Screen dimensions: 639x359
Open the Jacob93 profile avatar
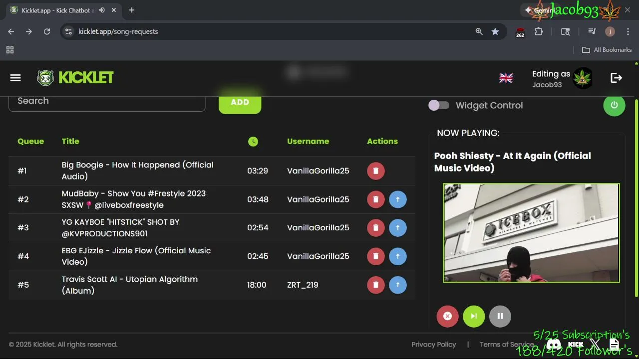(583, 78)
